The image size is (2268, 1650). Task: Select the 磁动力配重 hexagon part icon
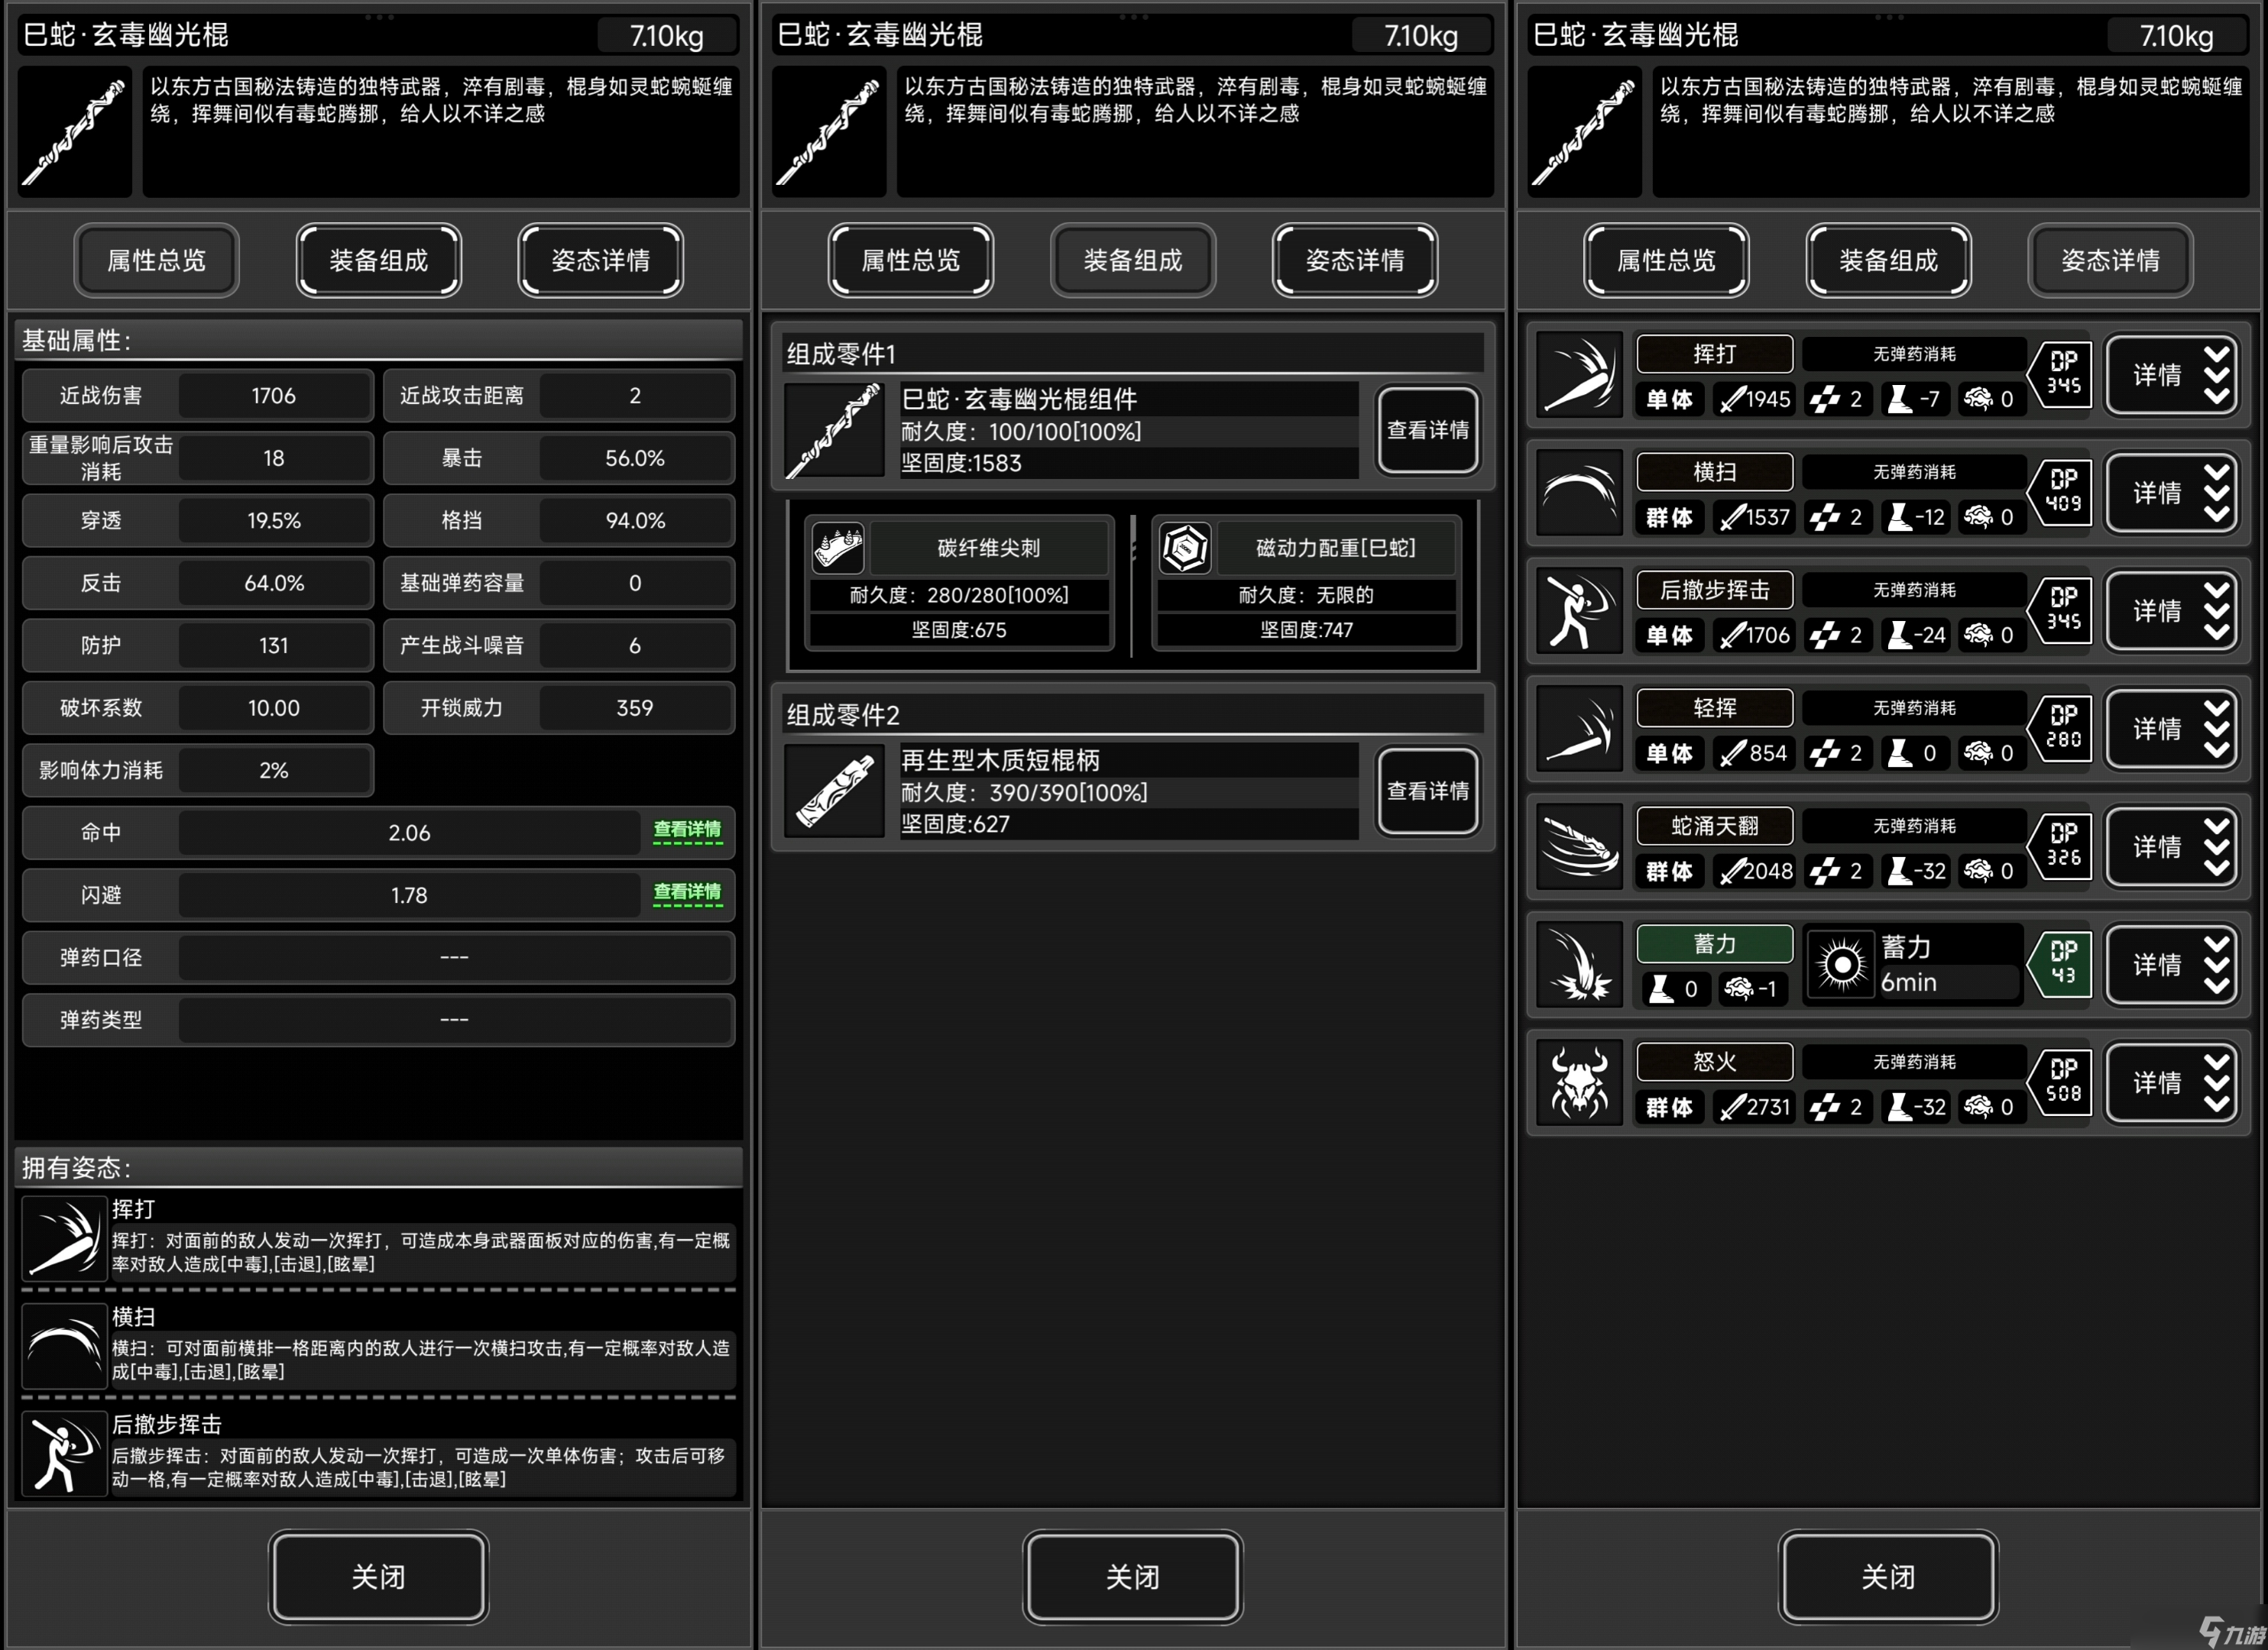click(1185, 548)
